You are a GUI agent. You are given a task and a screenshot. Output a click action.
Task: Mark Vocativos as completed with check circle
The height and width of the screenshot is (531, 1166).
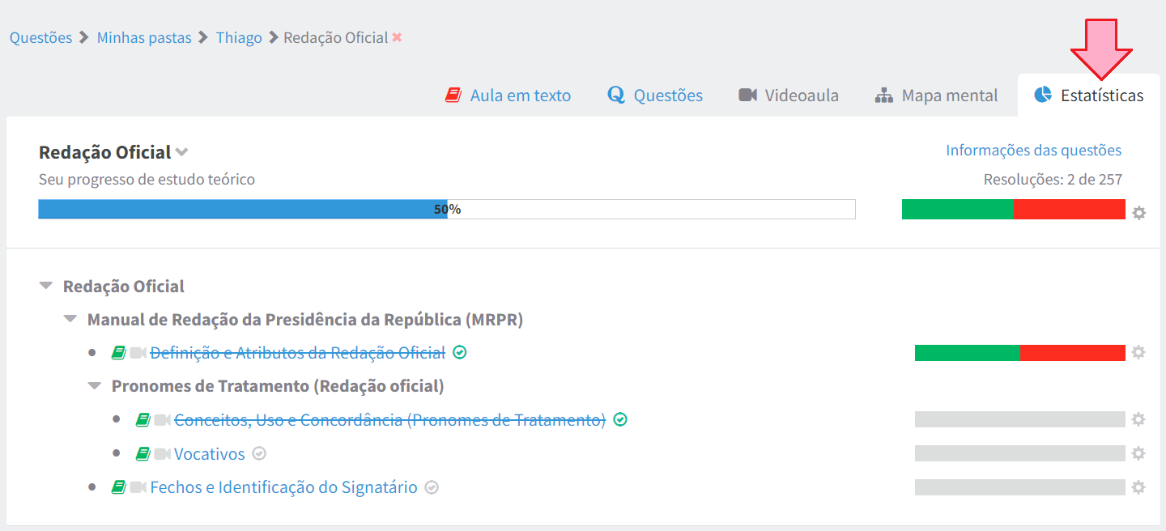[259, 454]
